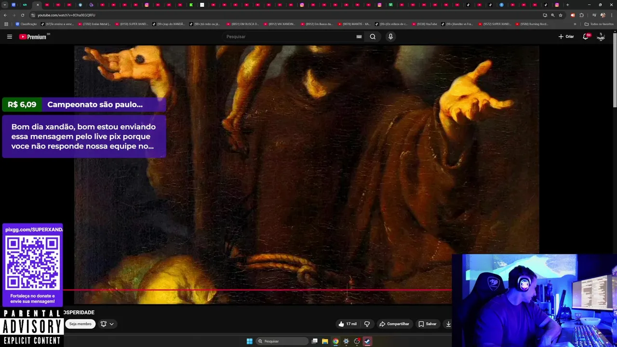
Task: Click the Chrome address bar URL
Action: [x=67, y=15]
